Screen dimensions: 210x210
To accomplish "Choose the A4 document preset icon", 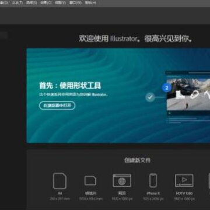I will 60,181.
